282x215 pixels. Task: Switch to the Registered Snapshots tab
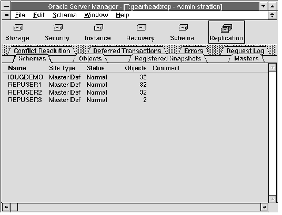tap(168, 59)
